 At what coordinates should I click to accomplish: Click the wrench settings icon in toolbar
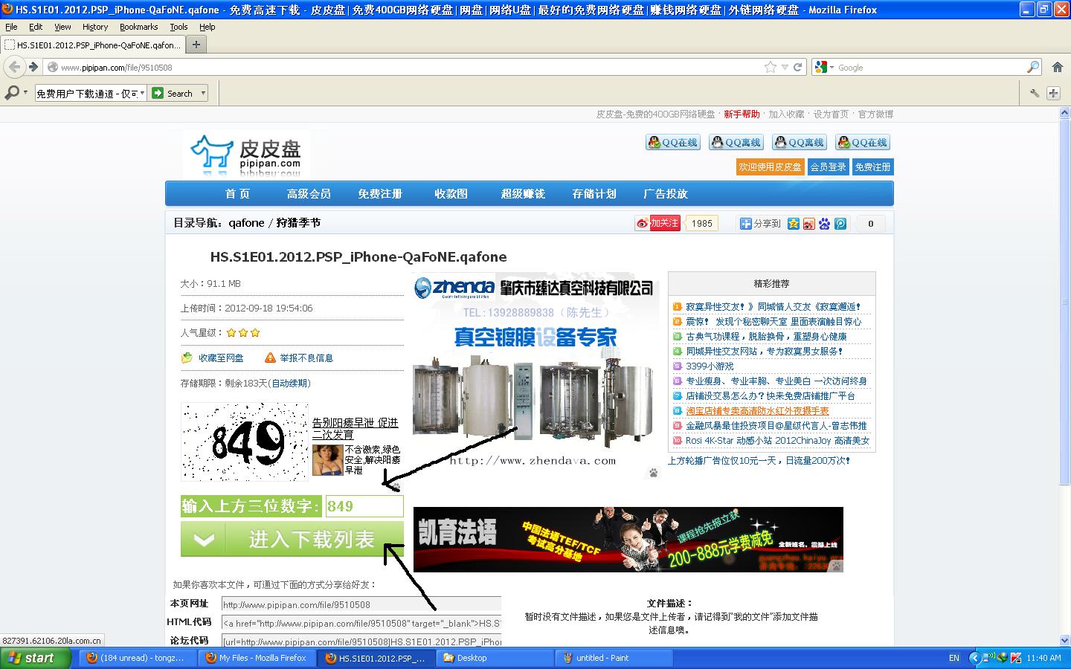[1035, 93]
